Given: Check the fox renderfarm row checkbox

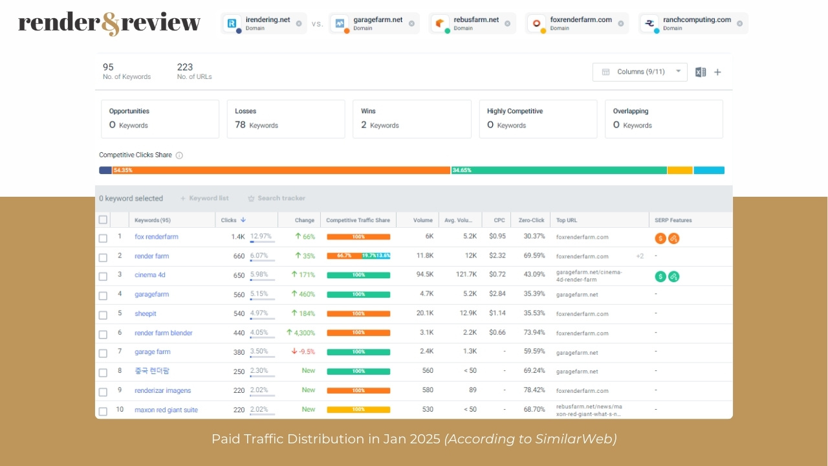Looking at the screenshot, I should 103,238.
